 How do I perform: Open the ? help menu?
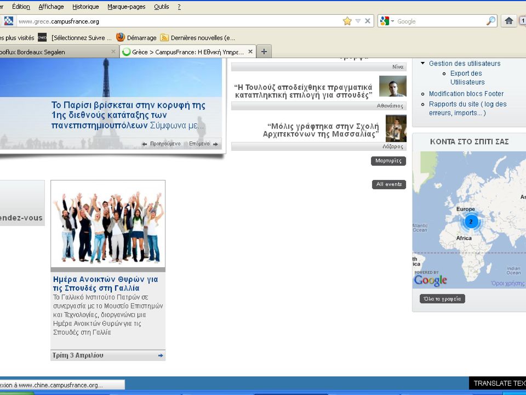(x=179, y=7)
